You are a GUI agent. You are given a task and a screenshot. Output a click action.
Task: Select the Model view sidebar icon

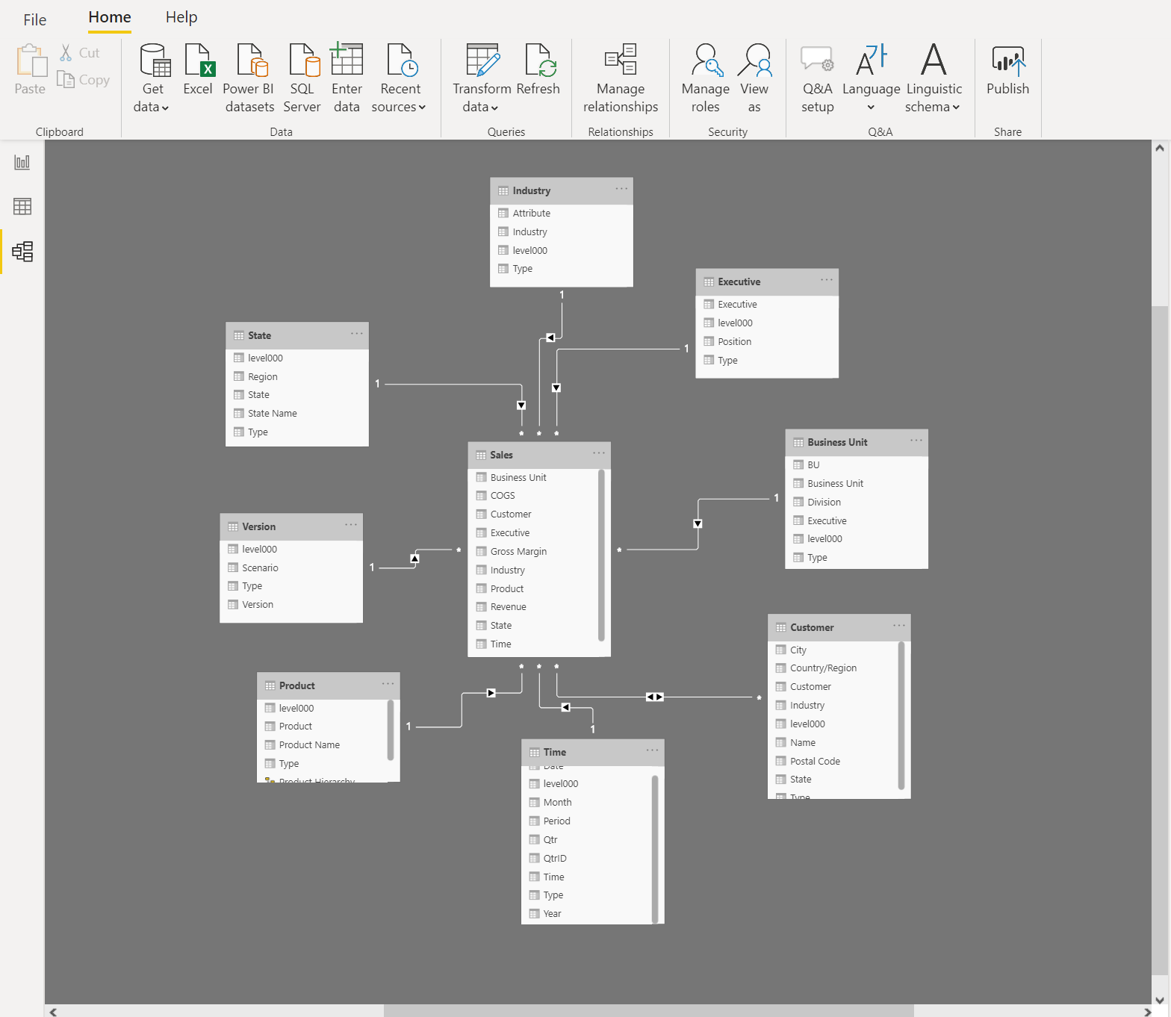[22, 252]
